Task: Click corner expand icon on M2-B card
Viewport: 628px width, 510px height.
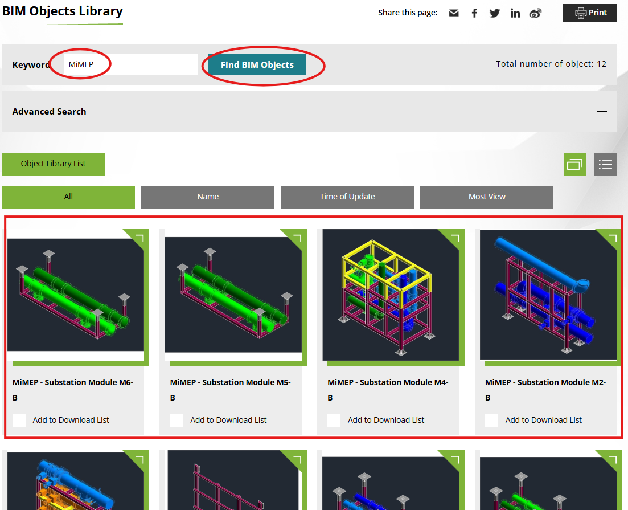Action: pyautogui.click(x=613, y=239)
